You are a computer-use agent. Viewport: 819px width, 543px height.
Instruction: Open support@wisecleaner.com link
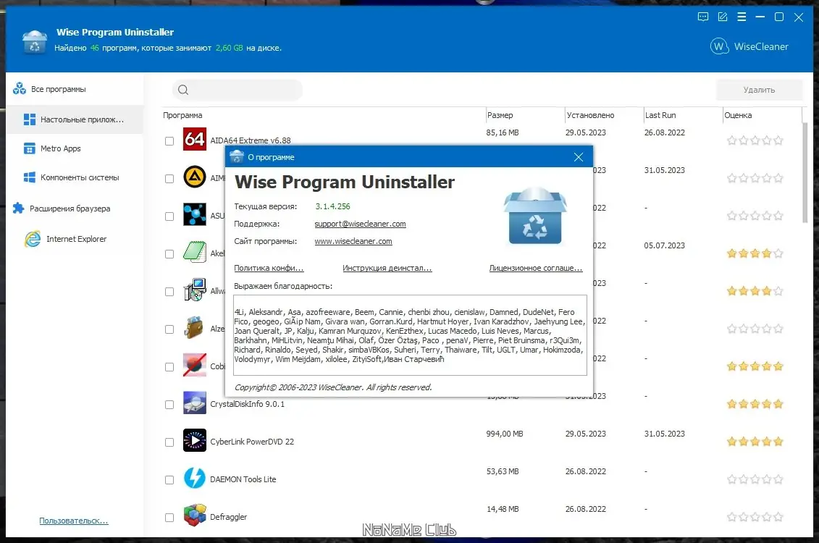pos(360,224)
